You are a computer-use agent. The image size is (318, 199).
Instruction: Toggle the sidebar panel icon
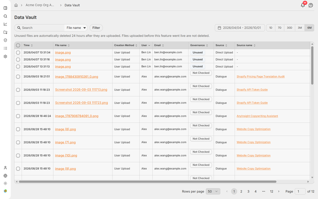[x=5, y=8]
